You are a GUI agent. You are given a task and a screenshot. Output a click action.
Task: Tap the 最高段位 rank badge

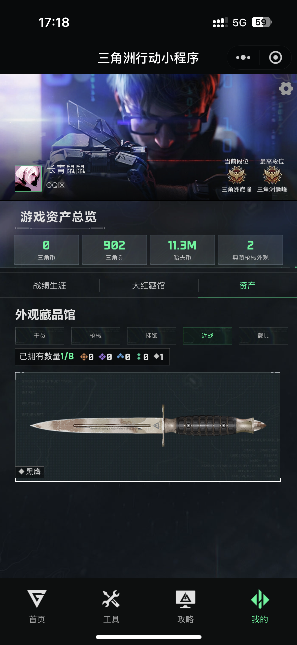[x=272, y=175]
